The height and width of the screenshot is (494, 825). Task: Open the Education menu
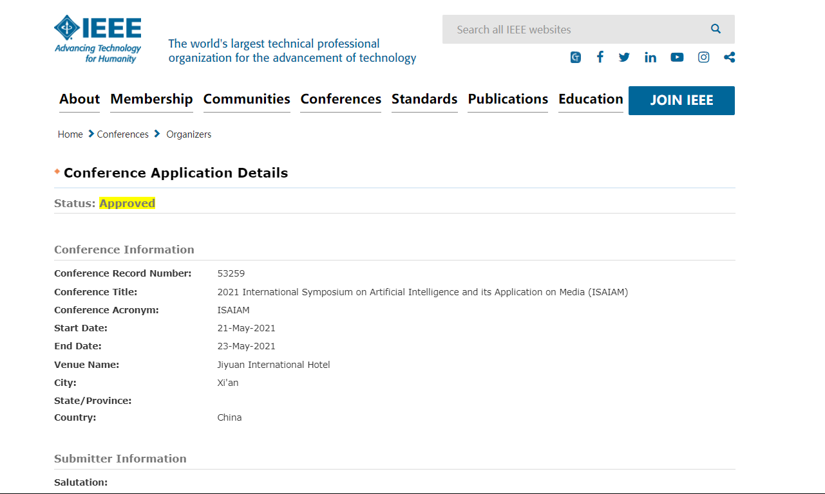tap(591, 99)
